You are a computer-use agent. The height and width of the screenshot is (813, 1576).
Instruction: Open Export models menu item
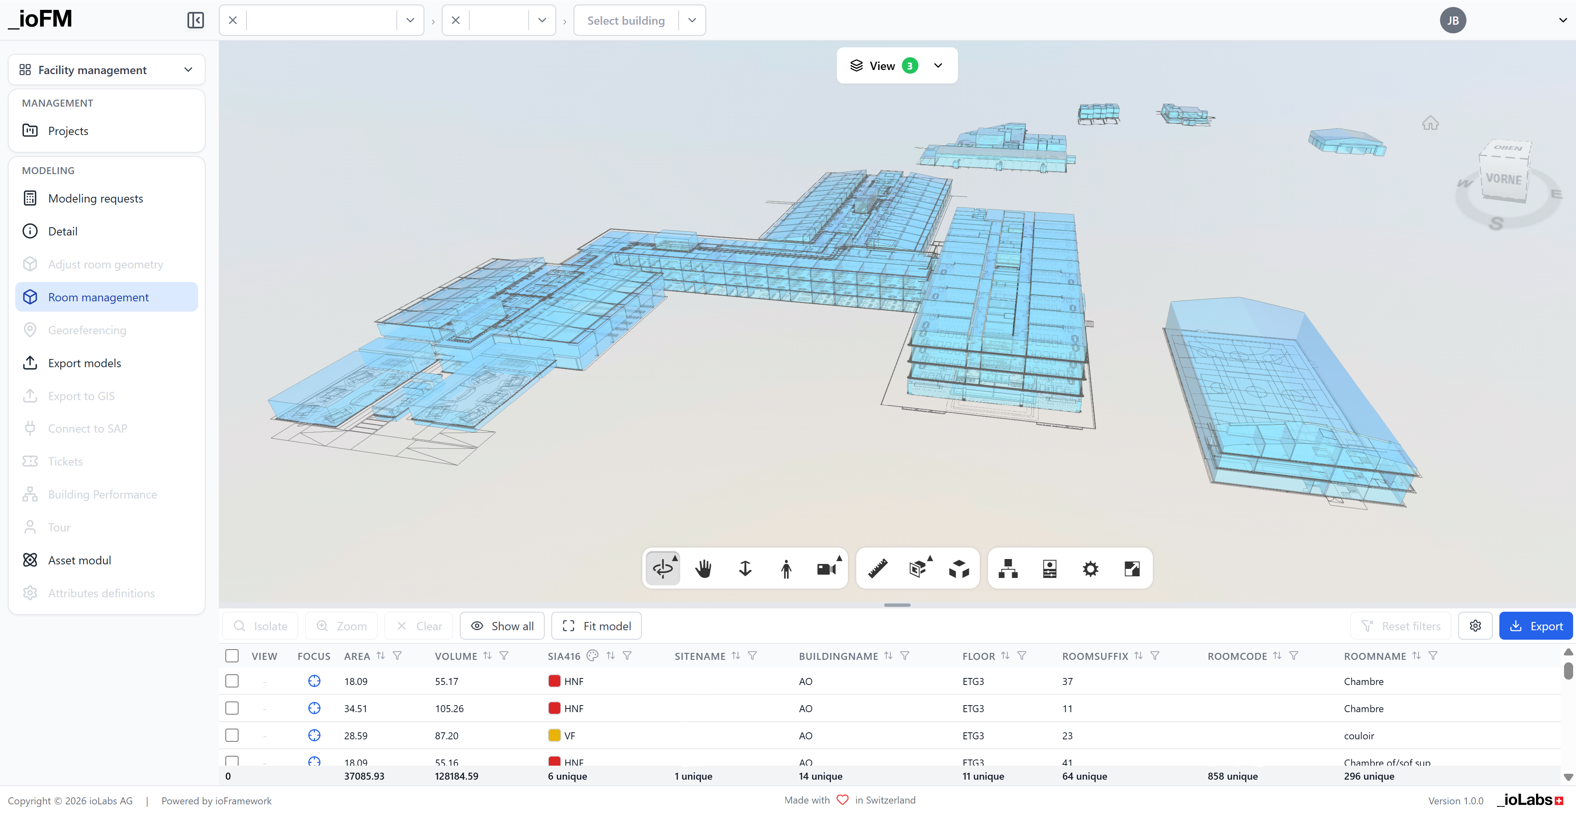click(x=84, y=363)
